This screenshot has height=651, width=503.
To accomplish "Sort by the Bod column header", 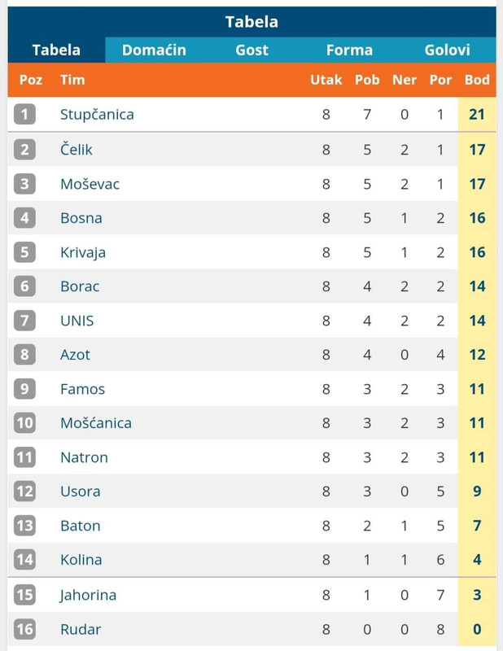I will [477, 80].
